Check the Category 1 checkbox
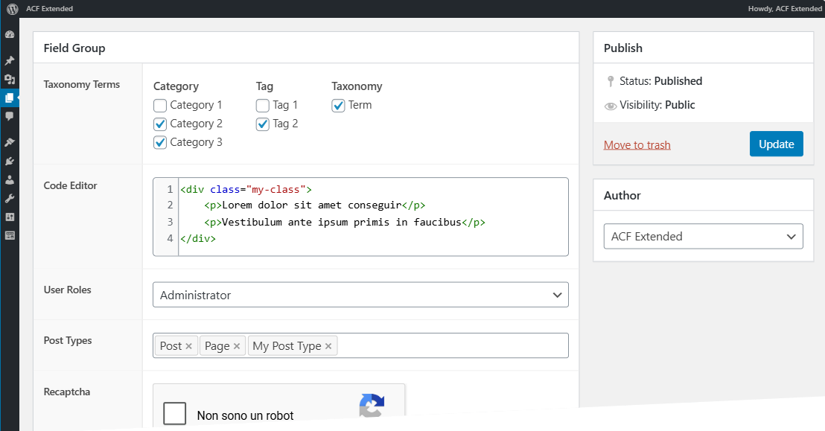This screenshot has width=825, height=431. pos(160,105)
